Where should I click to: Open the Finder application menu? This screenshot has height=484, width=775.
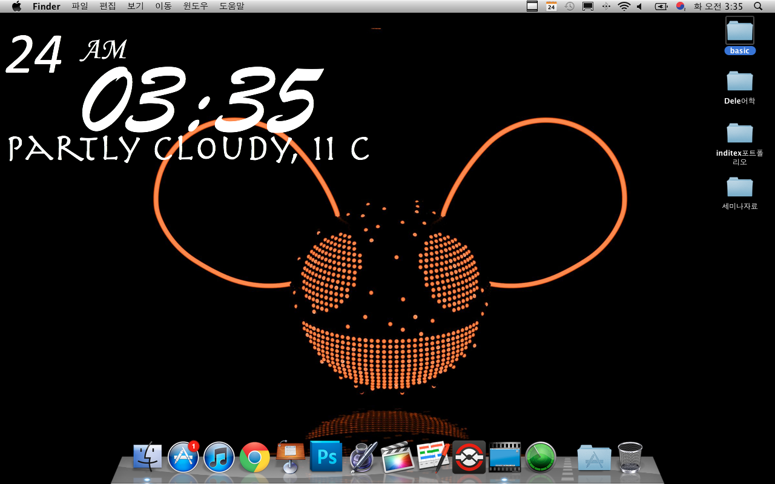coord(47,6)
